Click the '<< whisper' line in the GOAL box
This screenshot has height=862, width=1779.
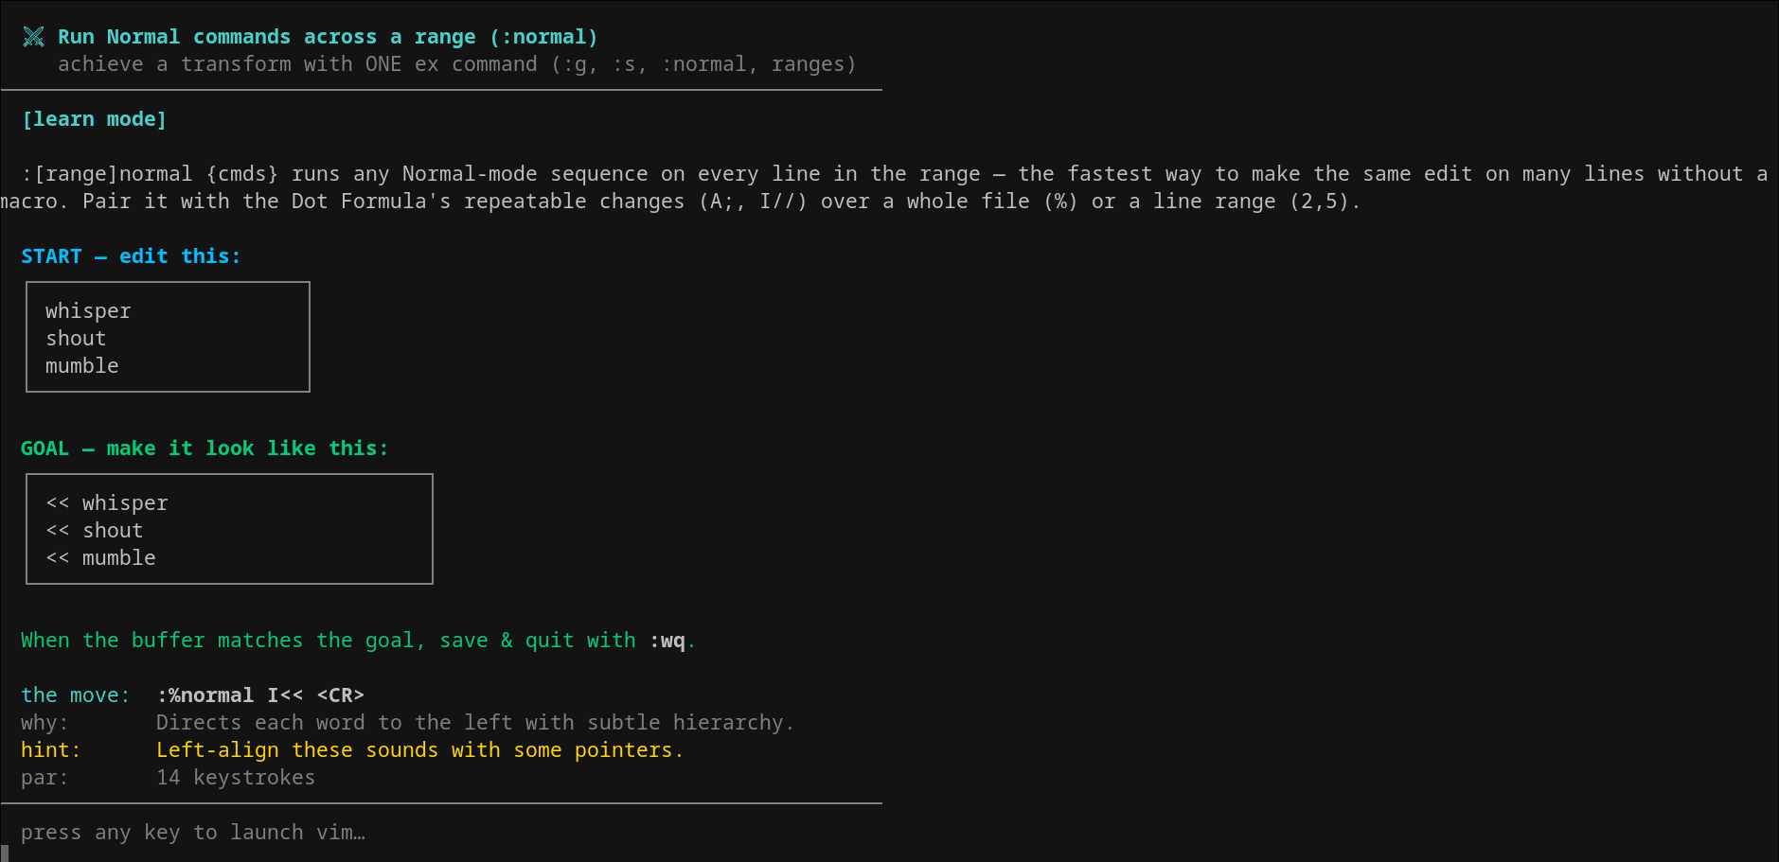point(107,503)
